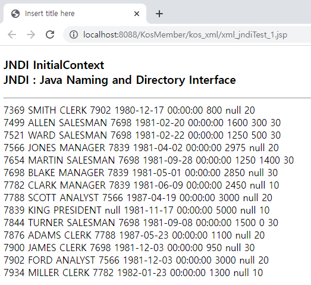Click the 7934 MILLER CLERK row

133,273
